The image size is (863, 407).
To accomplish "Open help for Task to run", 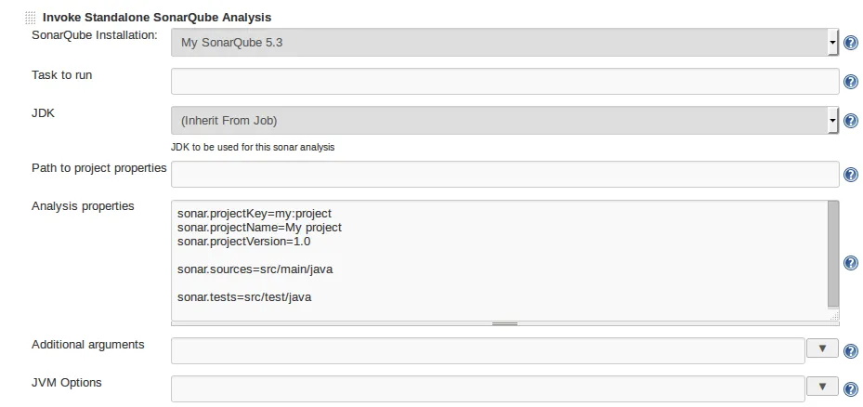I will (x=850, y=82).
